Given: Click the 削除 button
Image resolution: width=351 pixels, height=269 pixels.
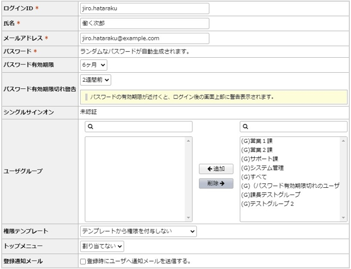Looking at the screenshot, I should [x=216, y=183].
